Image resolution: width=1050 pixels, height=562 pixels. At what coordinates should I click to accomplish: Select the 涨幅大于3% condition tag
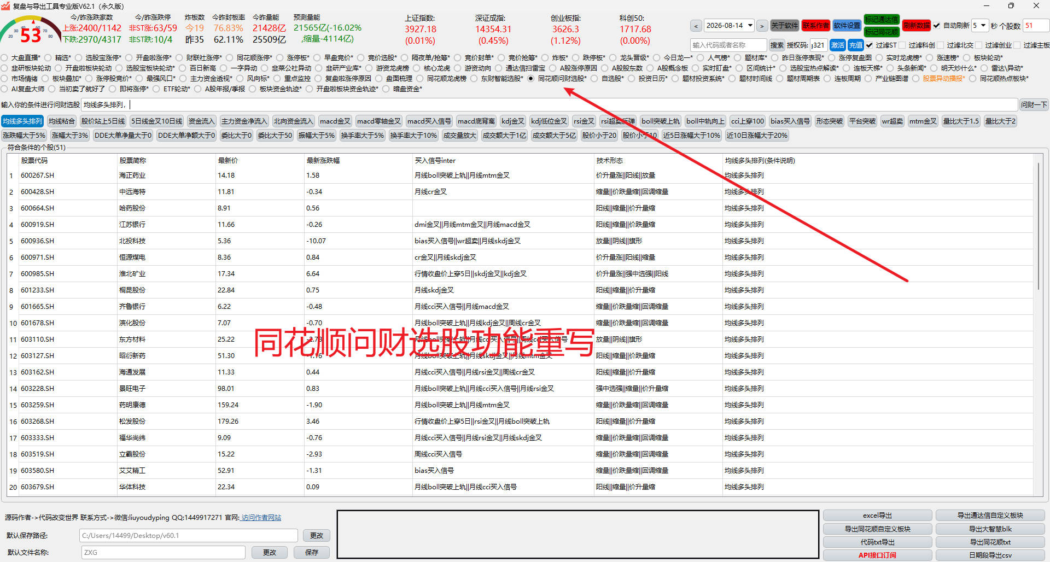tap(69, 136)
